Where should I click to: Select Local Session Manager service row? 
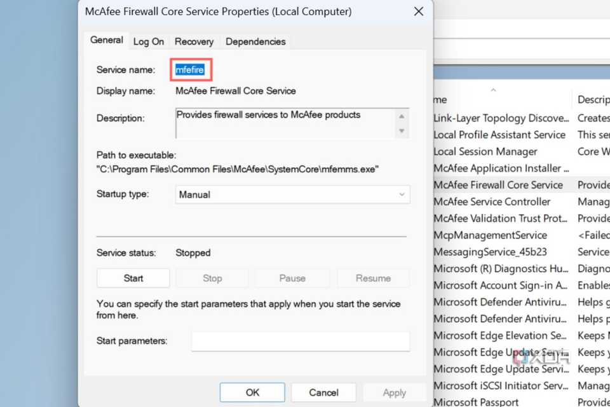[486, 151]
